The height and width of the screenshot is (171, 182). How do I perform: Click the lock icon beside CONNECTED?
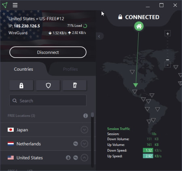pyautogui.click(x=120, y=17)
